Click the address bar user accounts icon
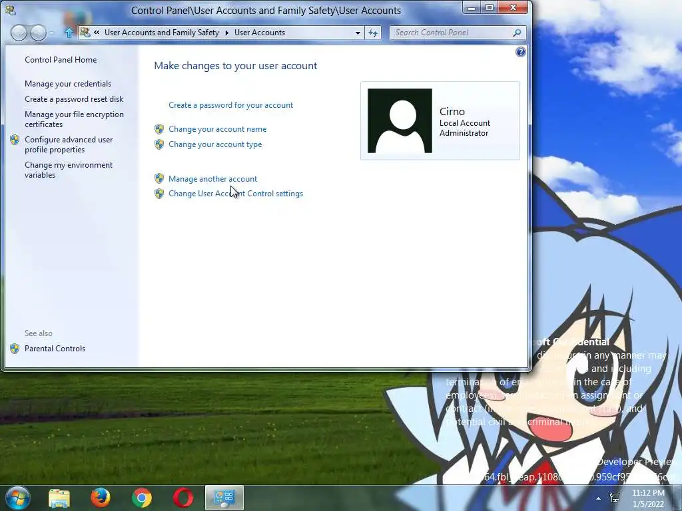The image size is (682, 511). click(x=85, y=32)
